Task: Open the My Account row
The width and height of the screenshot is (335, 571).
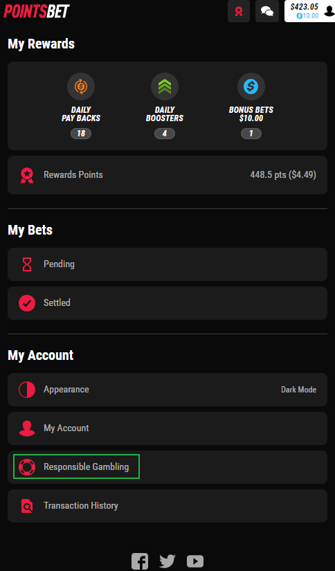Action: pos(167,428)
